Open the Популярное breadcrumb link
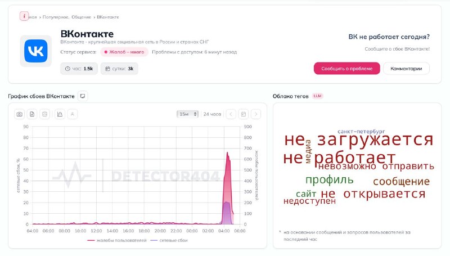 tap(56, 17)
